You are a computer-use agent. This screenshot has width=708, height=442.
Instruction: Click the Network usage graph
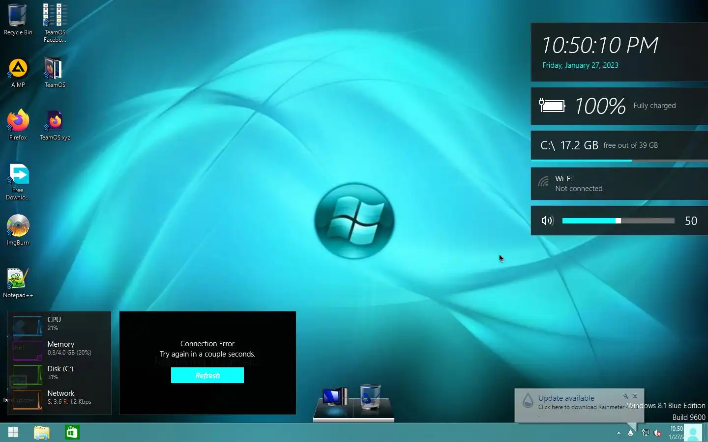point(28,399)
